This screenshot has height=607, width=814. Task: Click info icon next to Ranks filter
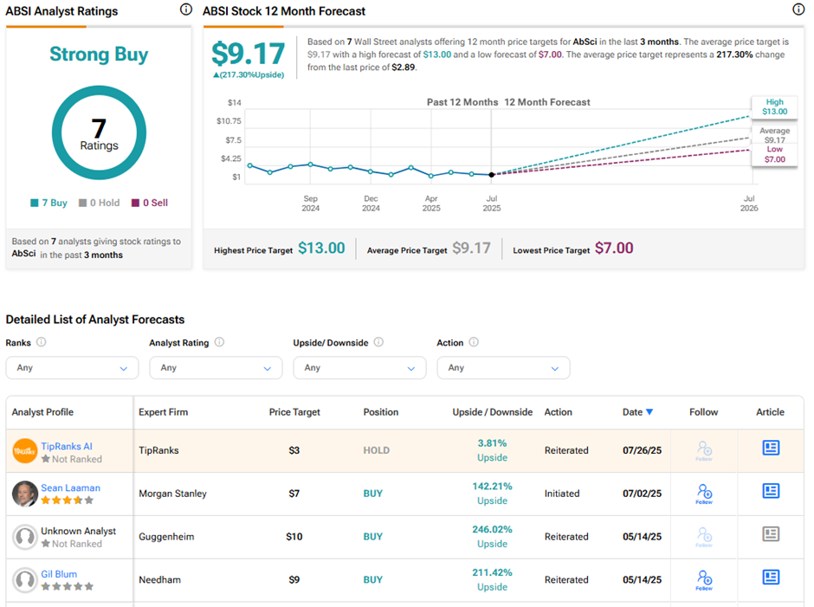click(x=42, y=342)
